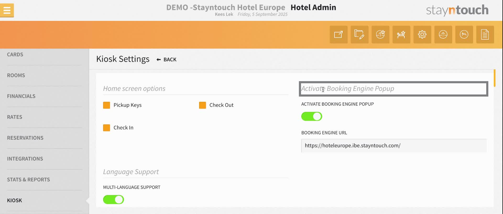Open the Reservations sidebar section
The width and height of the screenshot is (503, 214).
[25, 138]
